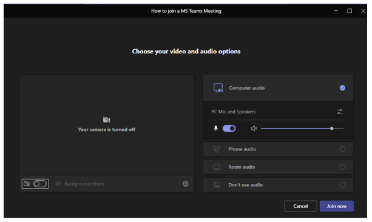Screen dimensions: 372x222
Task: Click the Phone audio handset icon
Action: tap(217, 149)
